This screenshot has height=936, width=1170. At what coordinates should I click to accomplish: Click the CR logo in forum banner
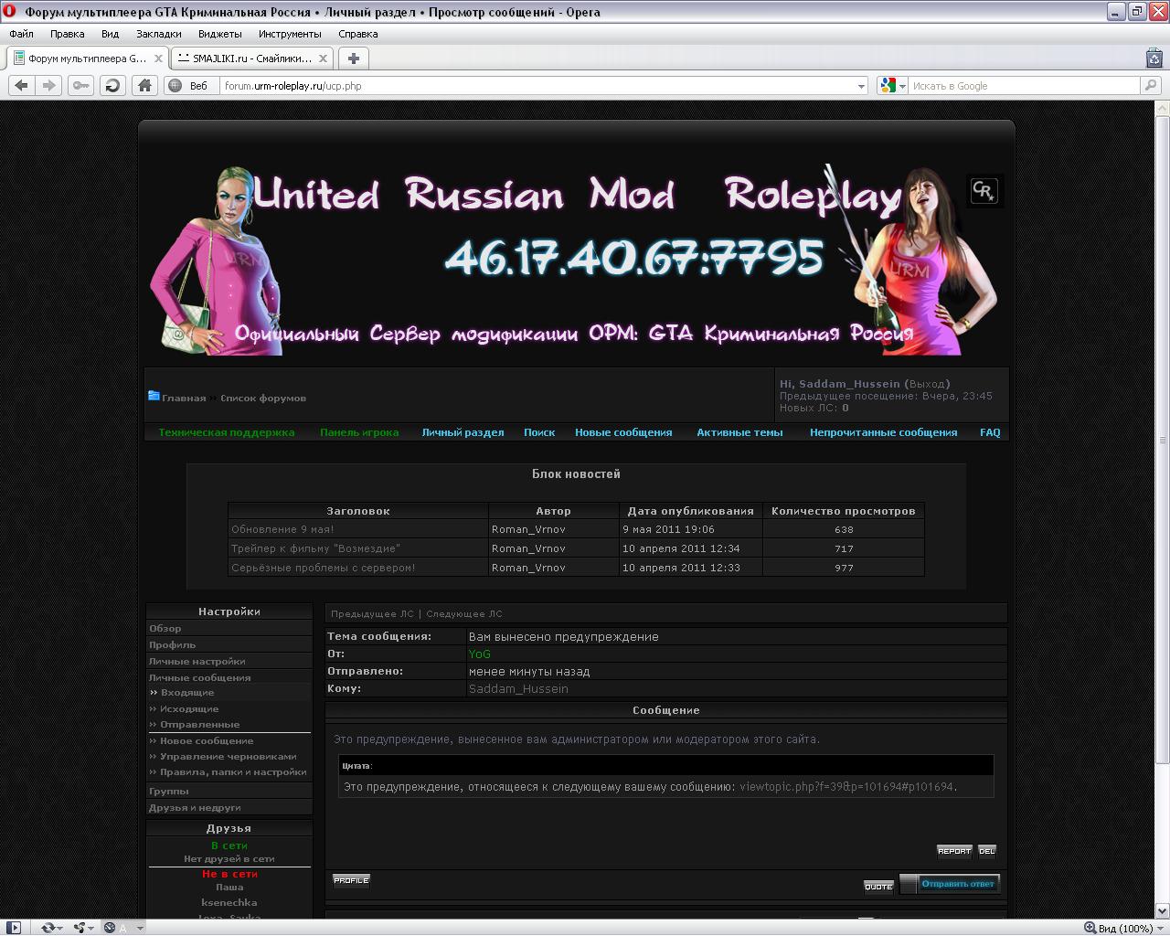click(984, 190)
